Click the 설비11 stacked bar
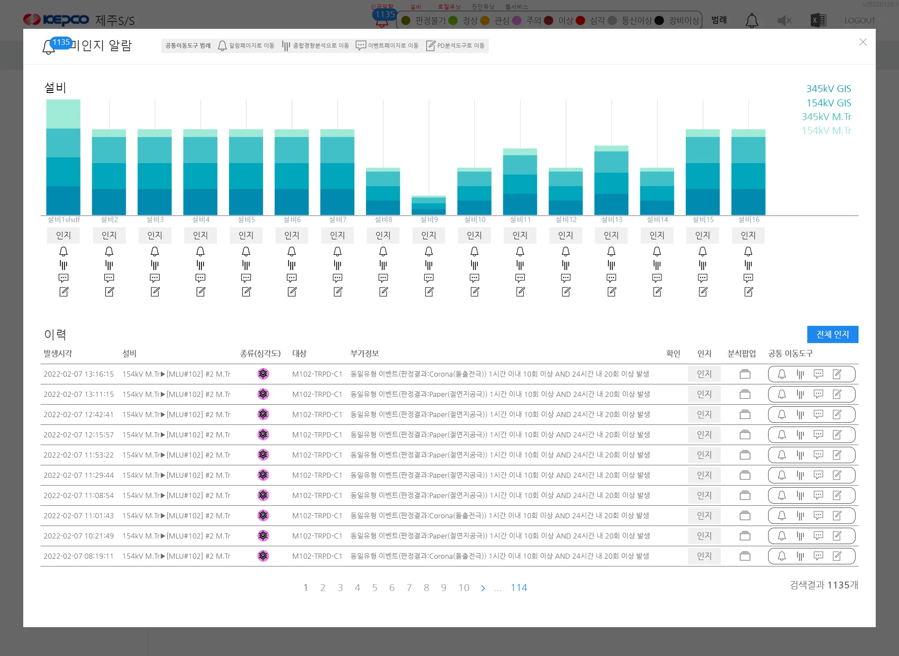 tap(520, 182)
